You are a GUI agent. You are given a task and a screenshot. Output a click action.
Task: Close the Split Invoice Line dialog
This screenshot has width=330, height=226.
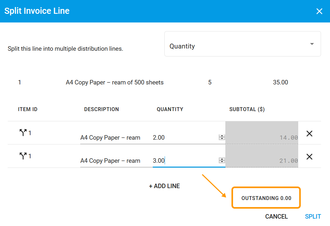point(319,11)
